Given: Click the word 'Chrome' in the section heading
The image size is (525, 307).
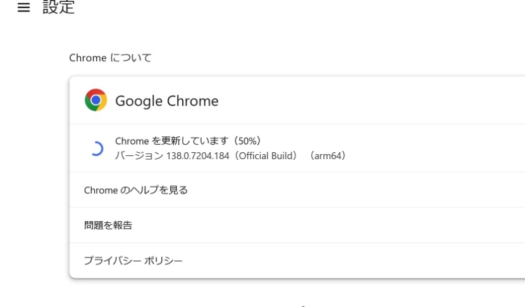Looking at the screenshot, I should point(87,58).
